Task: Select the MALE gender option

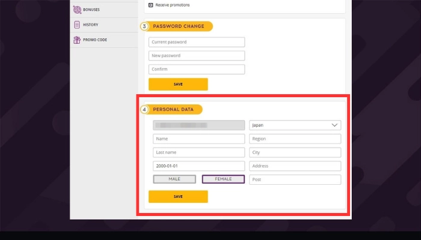Action: tap(174, 179)
